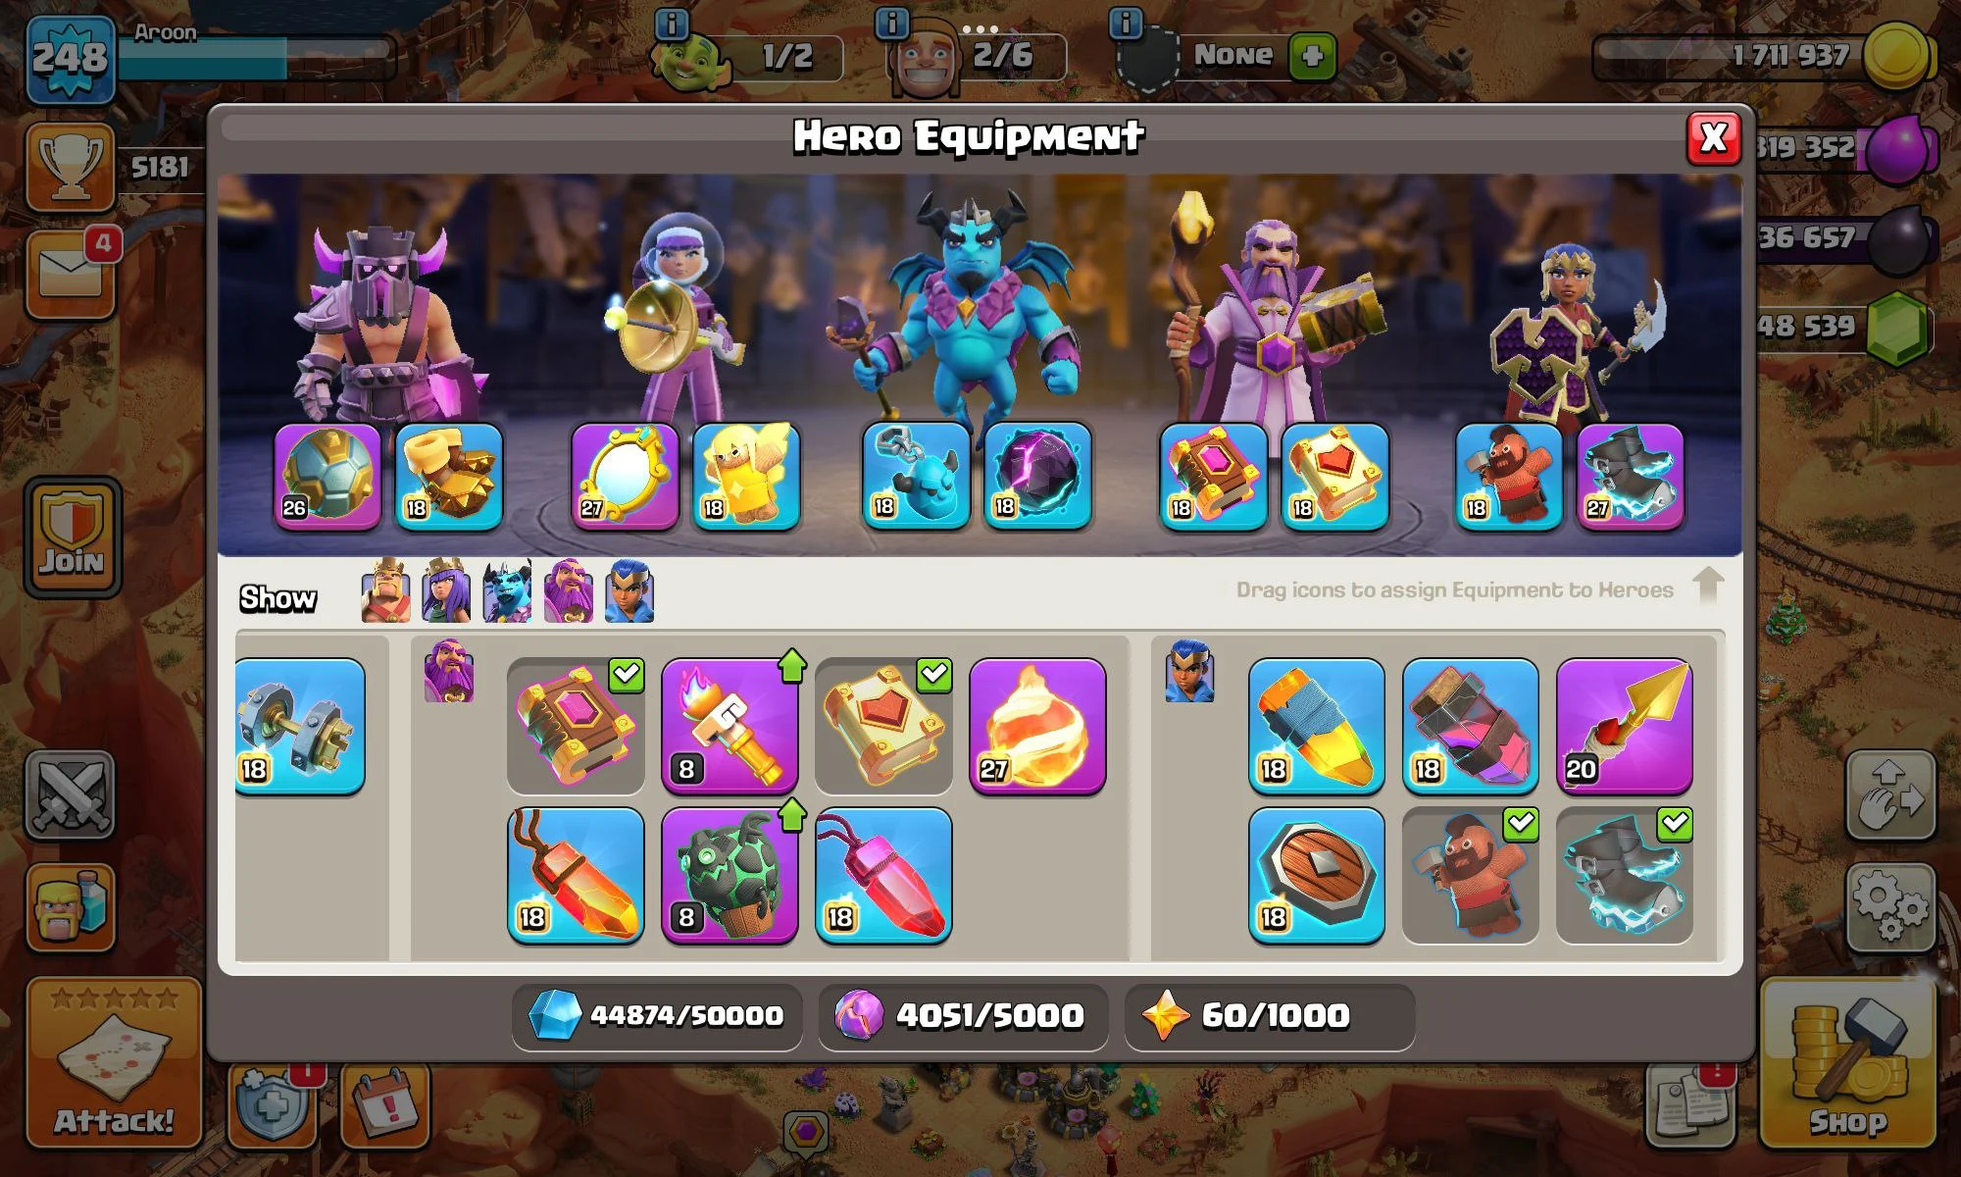
Task: Open the Join clan menu
Action: point(72,537)
